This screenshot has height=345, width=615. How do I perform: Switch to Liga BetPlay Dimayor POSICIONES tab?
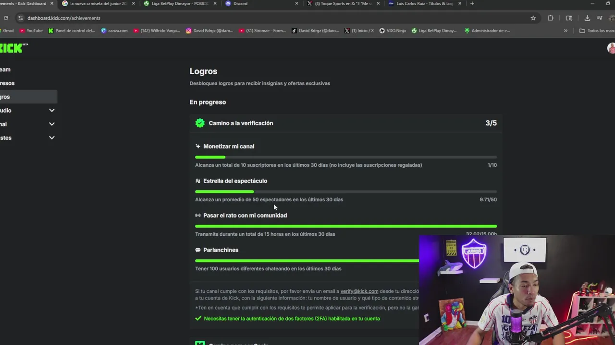point(180,3)
